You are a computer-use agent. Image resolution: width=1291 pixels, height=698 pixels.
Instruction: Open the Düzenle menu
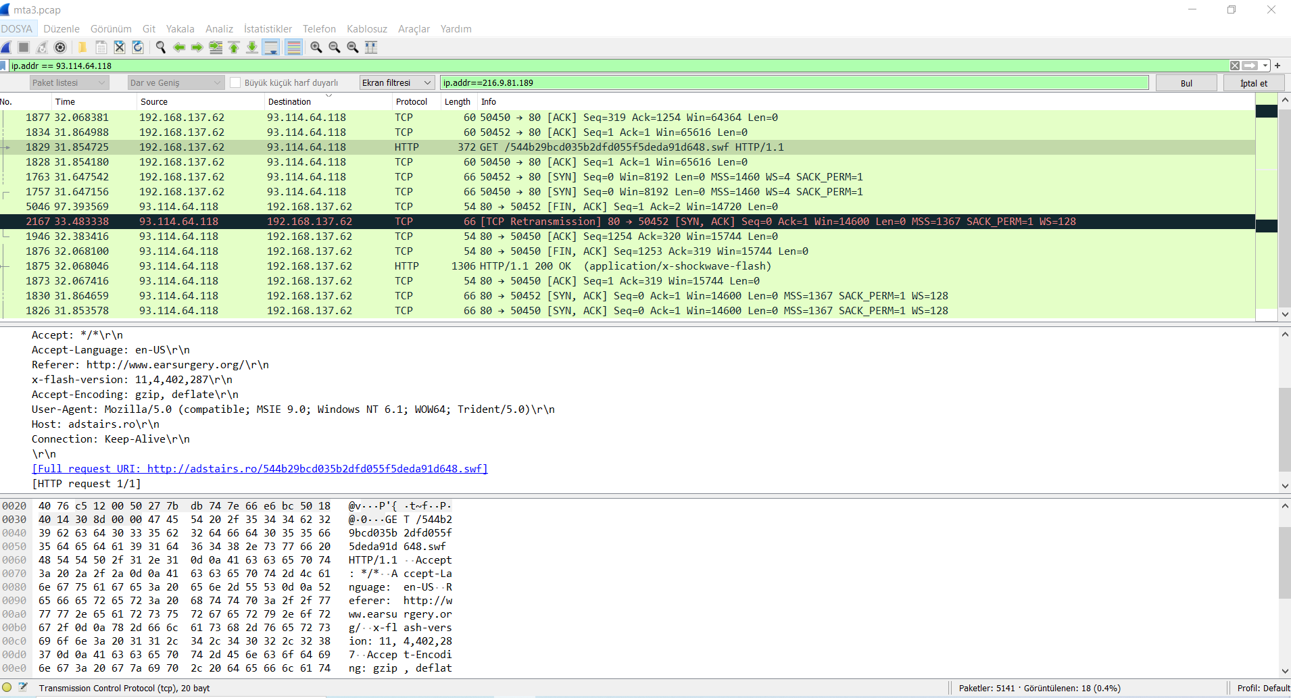coord(62,29)
